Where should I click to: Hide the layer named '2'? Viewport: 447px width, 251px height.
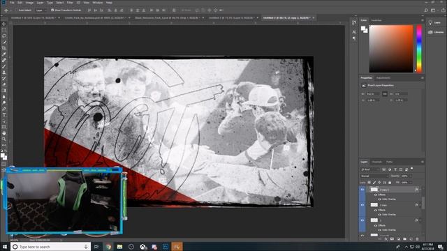tap(362, 220)
